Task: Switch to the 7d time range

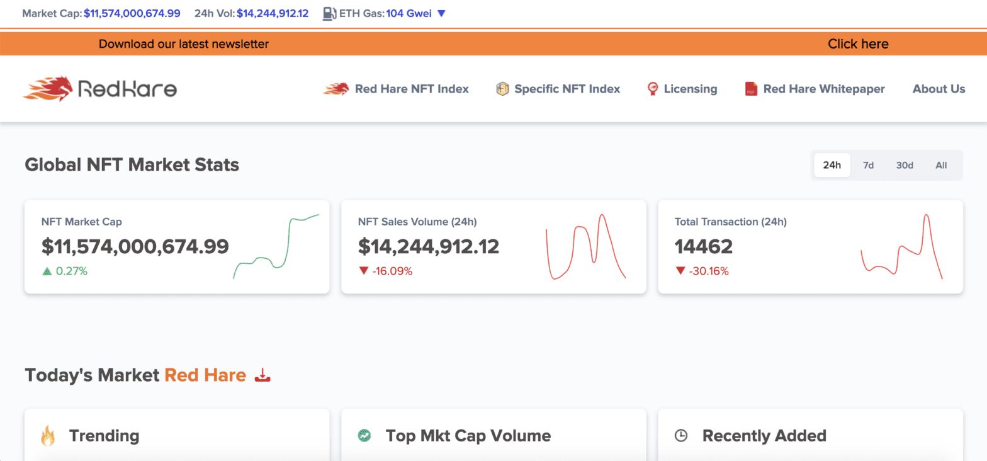Action: click(868, 165)
